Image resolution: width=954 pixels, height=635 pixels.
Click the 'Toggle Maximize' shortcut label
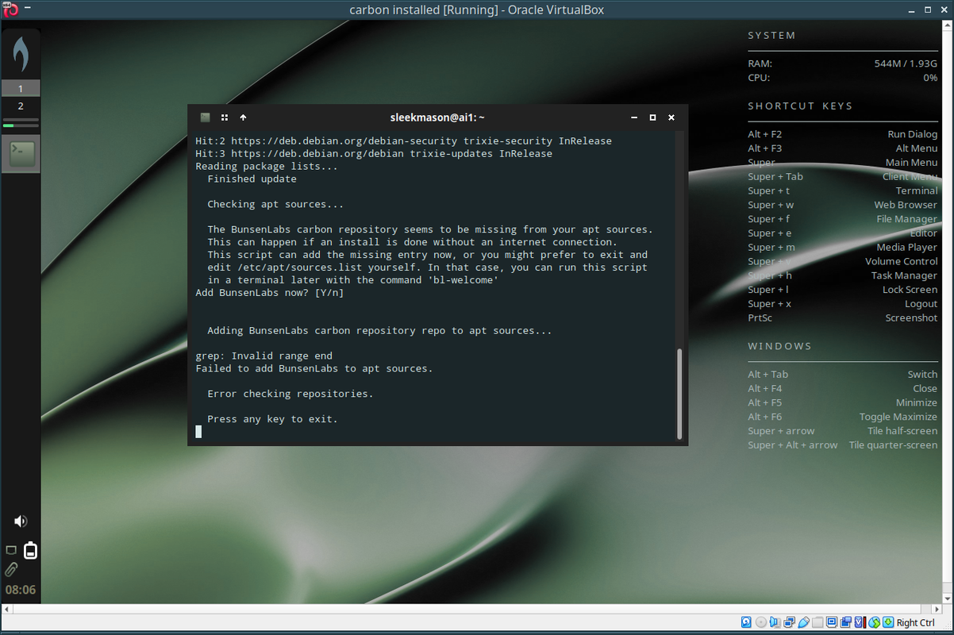pos(898,417)
